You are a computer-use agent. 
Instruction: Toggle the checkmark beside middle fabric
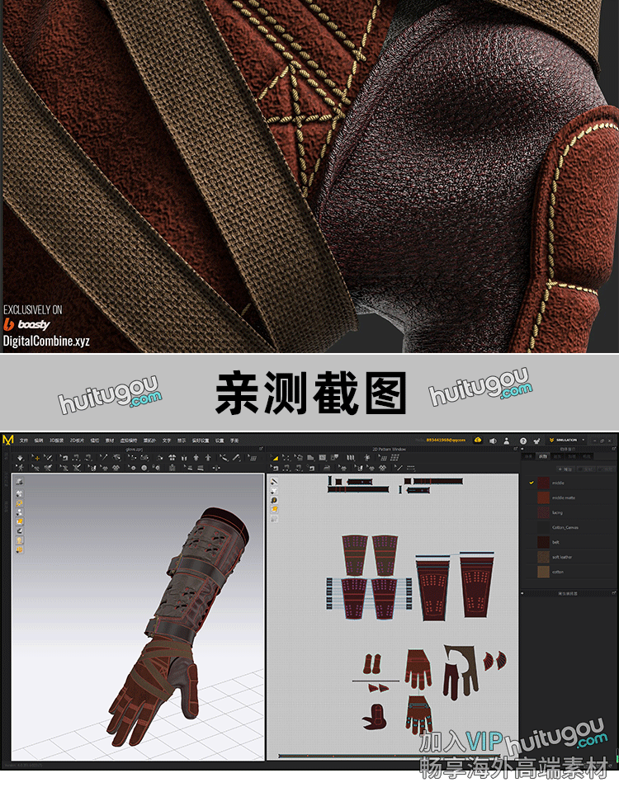point(531,483)
